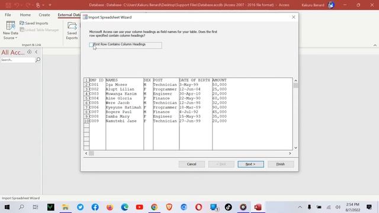Close the Import Spreadsheet Wizard dialog
The width and height of the screenshot is (379, 213).
[x=294, y=17]
